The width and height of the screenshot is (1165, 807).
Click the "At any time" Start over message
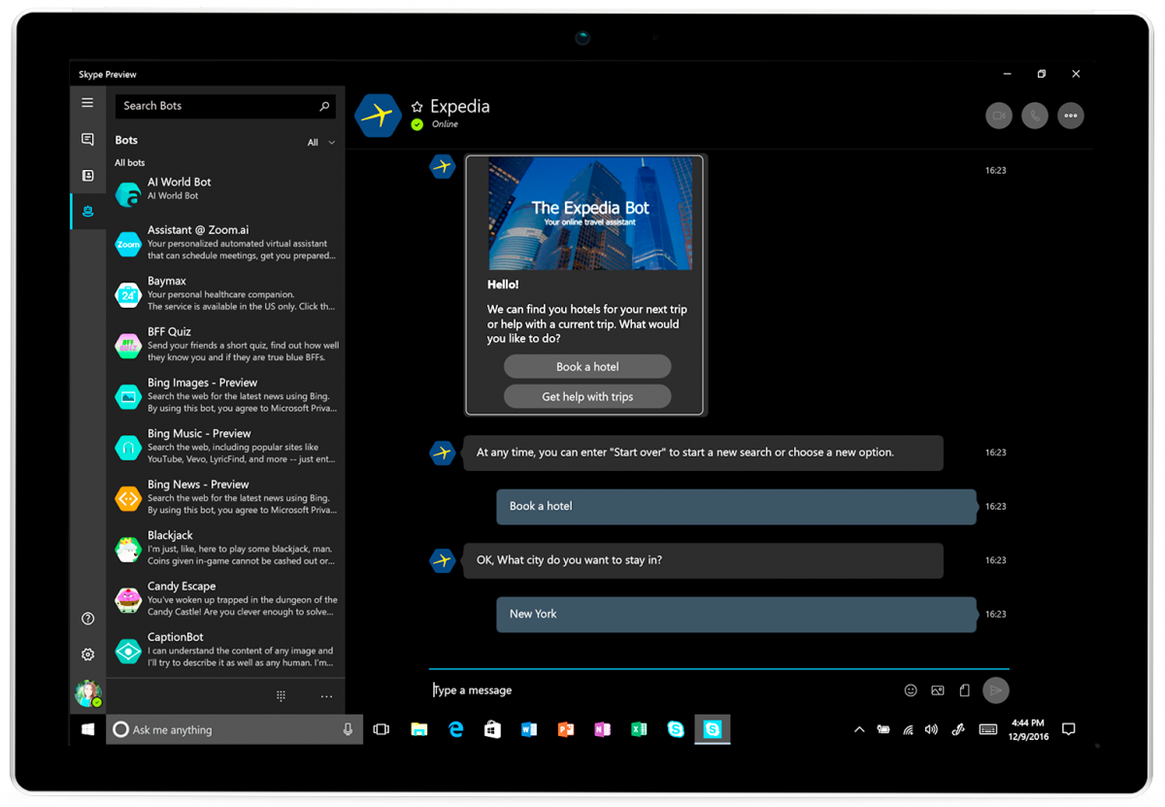[703, 453]
